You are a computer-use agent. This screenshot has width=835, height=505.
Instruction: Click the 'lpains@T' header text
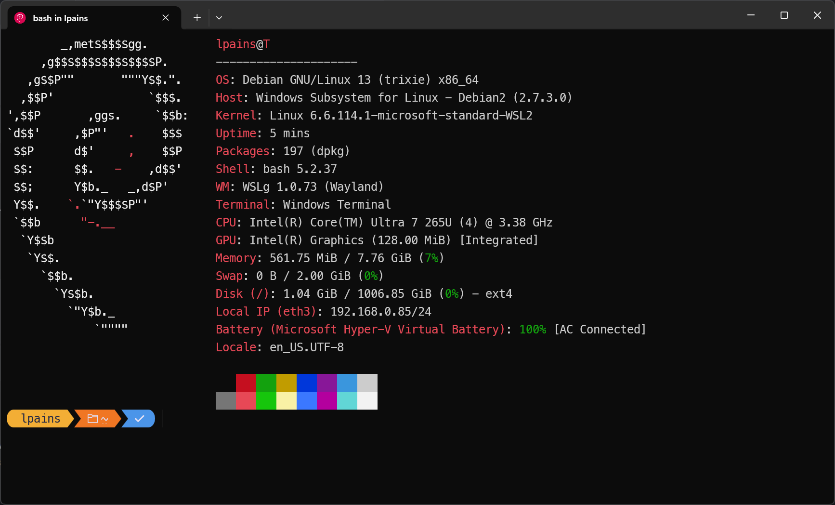(243, 44)
